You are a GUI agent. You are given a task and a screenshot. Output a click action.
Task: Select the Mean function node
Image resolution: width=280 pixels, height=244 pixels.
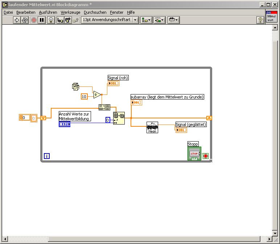pos(152,127)
